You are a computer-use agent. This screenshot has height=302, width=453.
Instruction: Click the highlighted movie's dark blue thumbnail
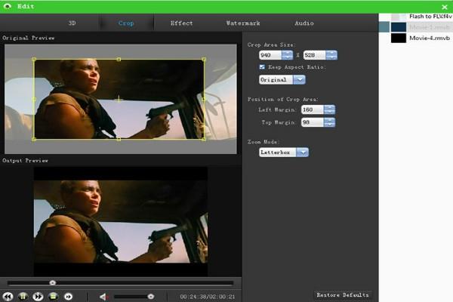click(399, 27)
